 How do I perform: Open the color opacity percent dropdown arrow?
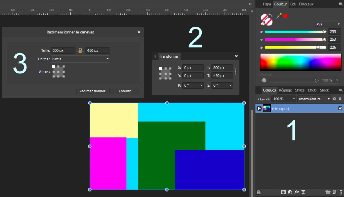point(337,80)
